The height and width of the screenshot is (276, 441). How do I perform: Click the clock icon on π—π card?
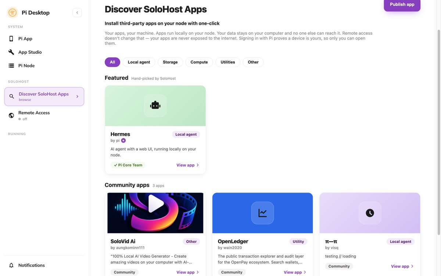pyautogui.click(x=370, y=213)
